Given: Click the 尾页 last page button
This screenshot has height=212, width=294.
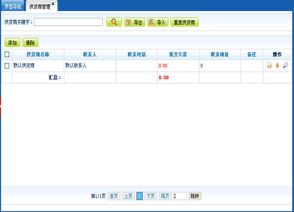Looking at the screenshot, I should pos(165,196).
